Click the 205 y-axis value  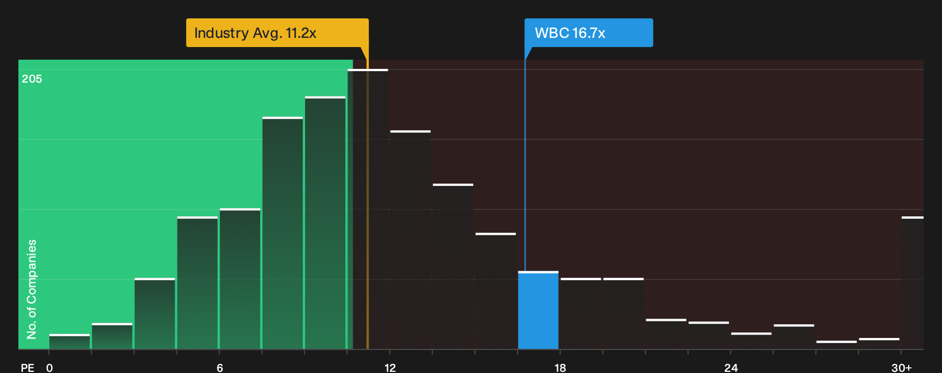(32, 79)
